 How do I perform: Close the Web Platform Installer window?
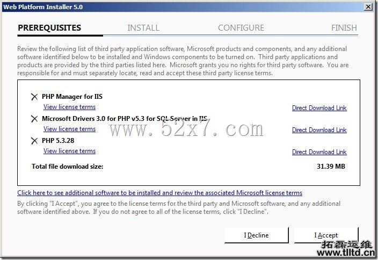click(x=368, y=7)
